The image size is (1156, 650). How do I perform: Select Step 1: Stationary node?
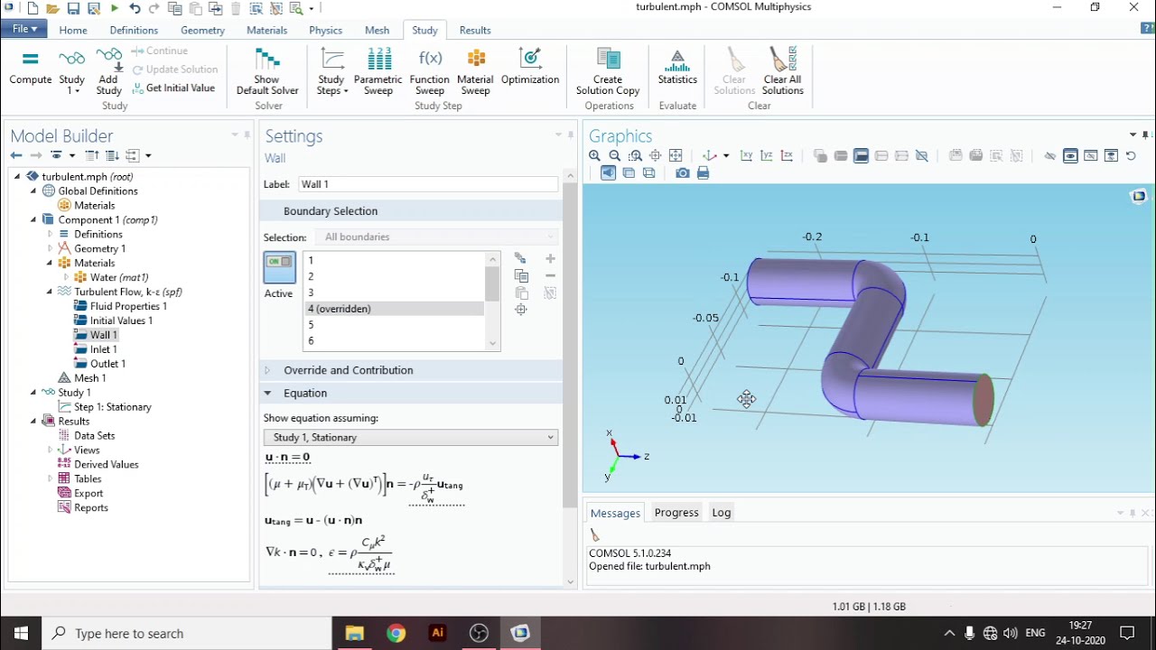[112, 407]
